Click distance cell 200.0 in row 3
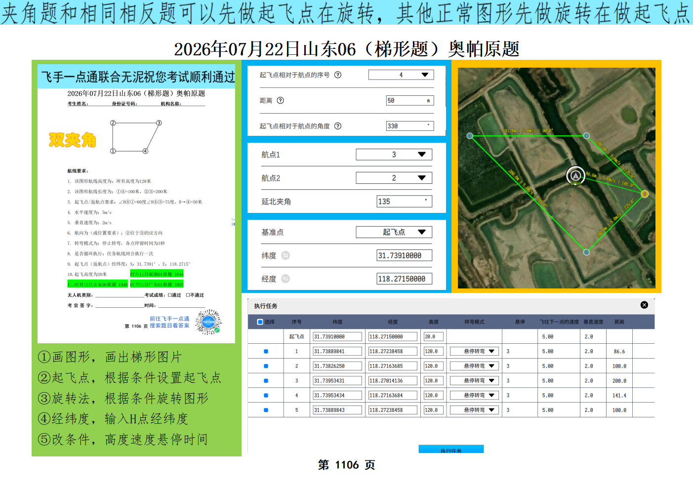693x490 pixels. [x=619, y=381]
